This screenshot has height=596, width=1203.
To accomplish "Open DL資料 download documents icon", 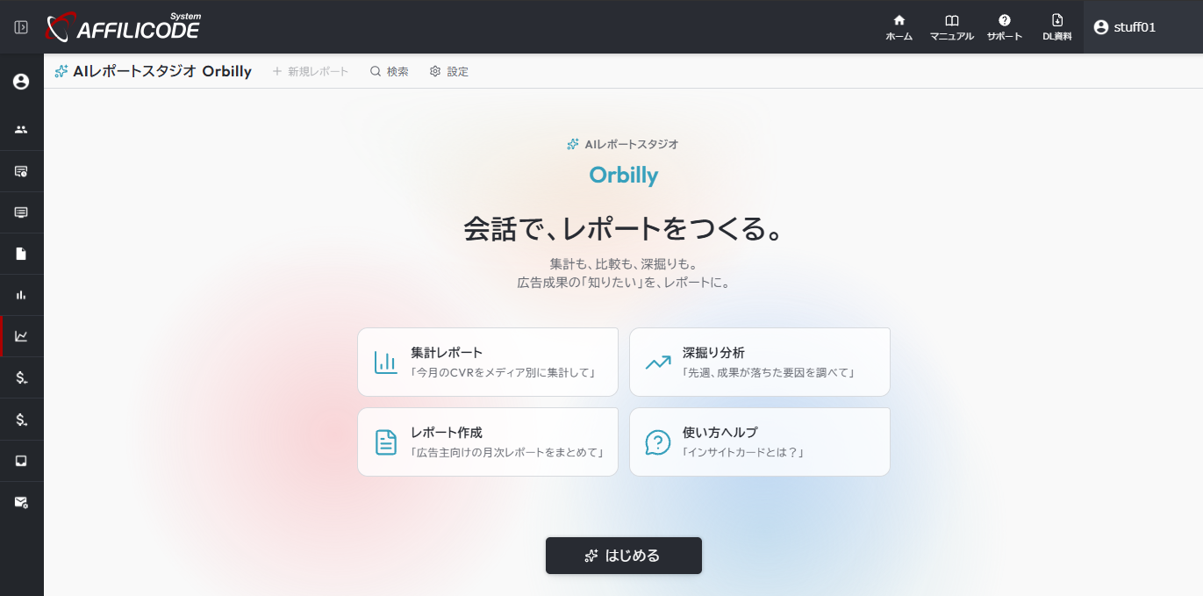I will click(1057, 27).
